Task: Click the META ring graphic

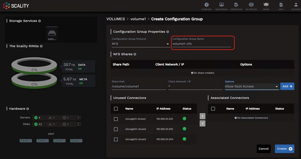Action: point(34,81)
